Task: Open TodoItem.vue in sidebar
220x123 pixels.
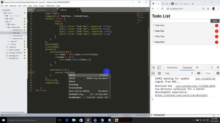Action: coord(17,39)
